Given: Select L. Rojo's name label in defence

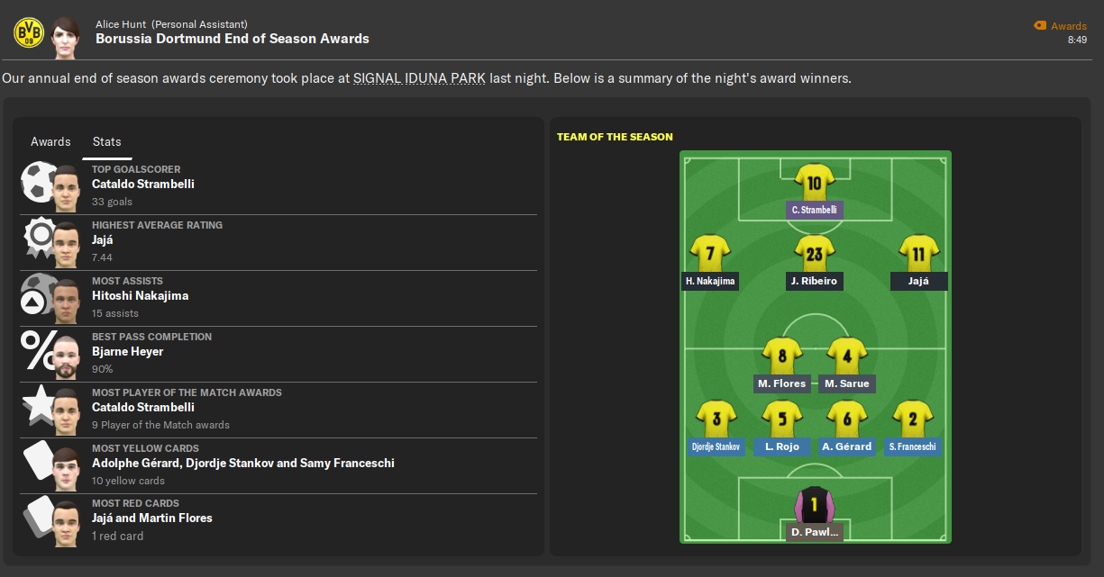Looking at the screenshot, I should click(x=781, y=446).
